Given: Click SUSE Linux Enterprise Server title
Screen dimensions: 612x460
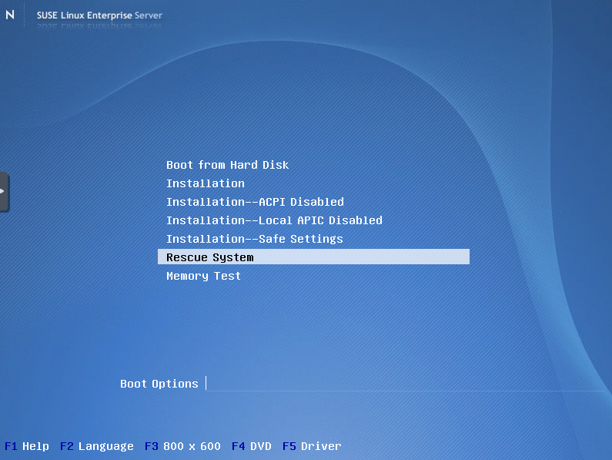Looking at the screenshot, I should click(99, 15).
